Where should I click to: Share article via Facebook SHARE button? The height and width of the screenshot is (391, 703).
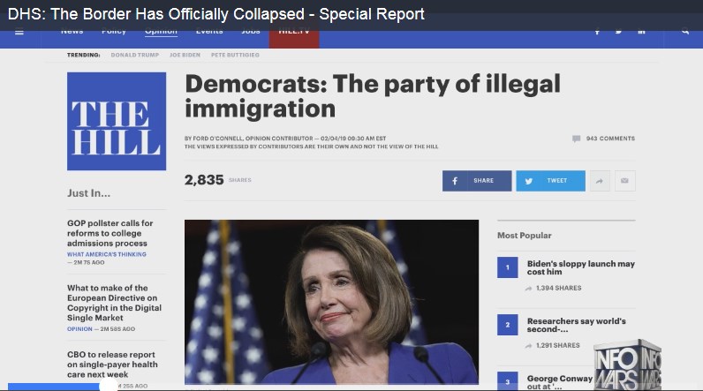(477, 181)
